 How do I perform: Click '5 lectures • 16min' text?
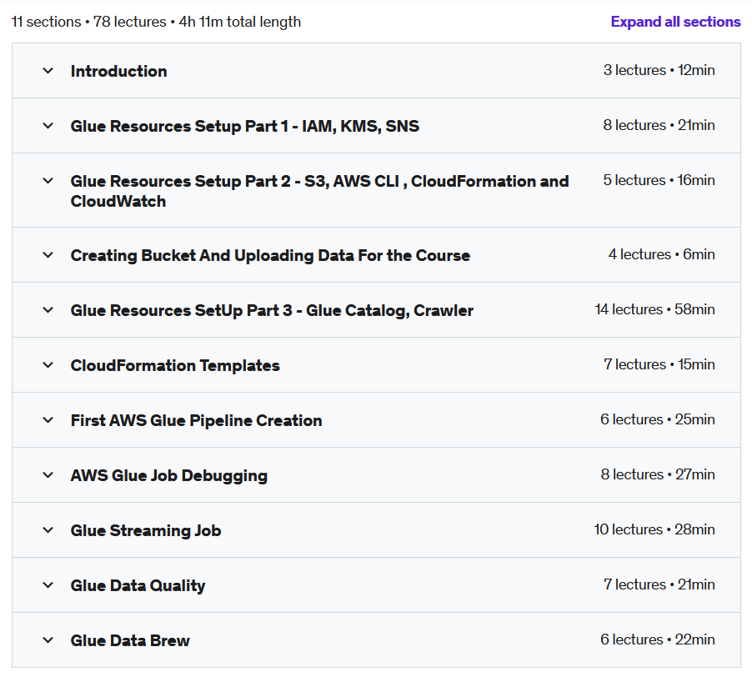[659, 180]
